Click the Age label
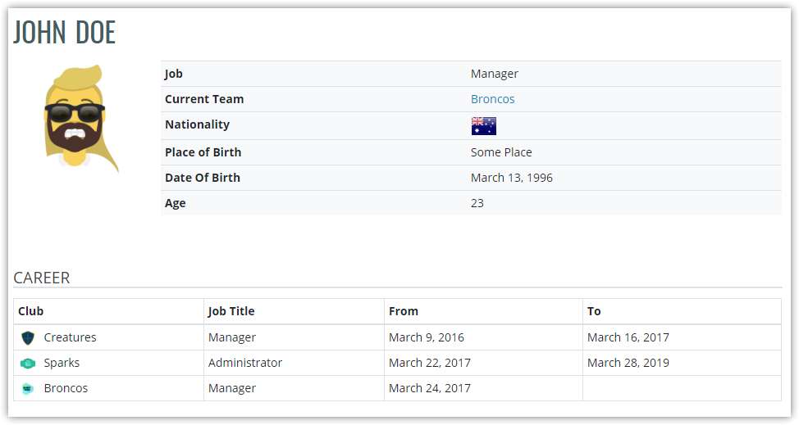The width and height of the screenshot is (799, 425). [x=176, y=204]
